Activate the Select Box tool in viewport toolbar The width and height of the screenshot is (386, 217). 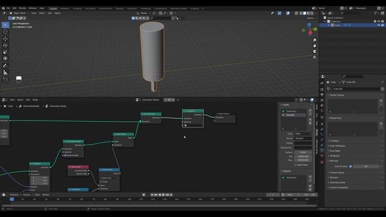[x=5, y=25]
